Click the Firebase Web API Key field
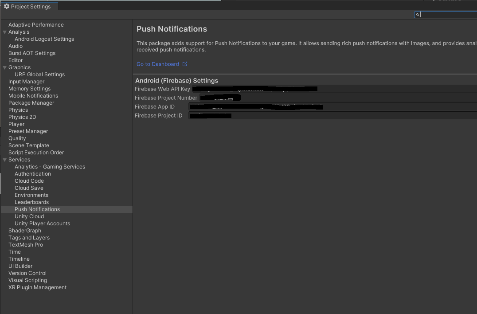 (x=335, y=89)
